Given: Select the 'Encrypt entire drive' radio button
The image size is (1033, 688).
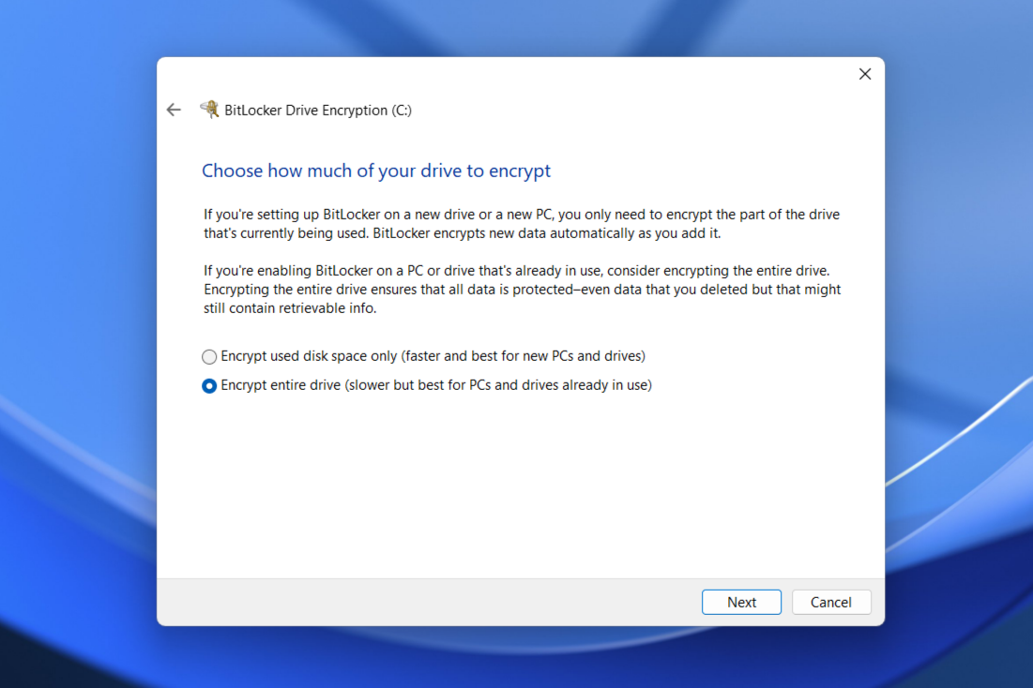Looking at the screenshot, I should 209,385.
